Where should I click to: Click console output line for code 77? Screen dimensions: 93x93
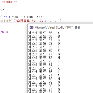click(x=44, y=75)
